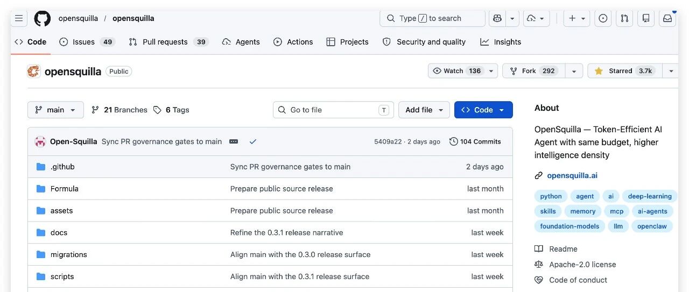Expand the Starred lists dropdown arrow
This screenshot has width=689, height=292.
pyautogui.click(x=671, y=71)
